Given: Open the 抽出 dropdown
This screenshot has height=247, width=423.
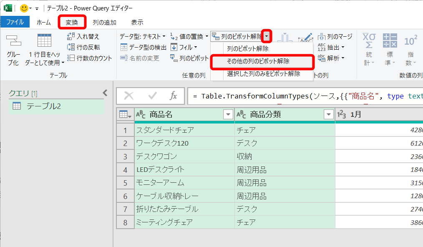Looking at the screenshot, I should click(x=331, y=47).
